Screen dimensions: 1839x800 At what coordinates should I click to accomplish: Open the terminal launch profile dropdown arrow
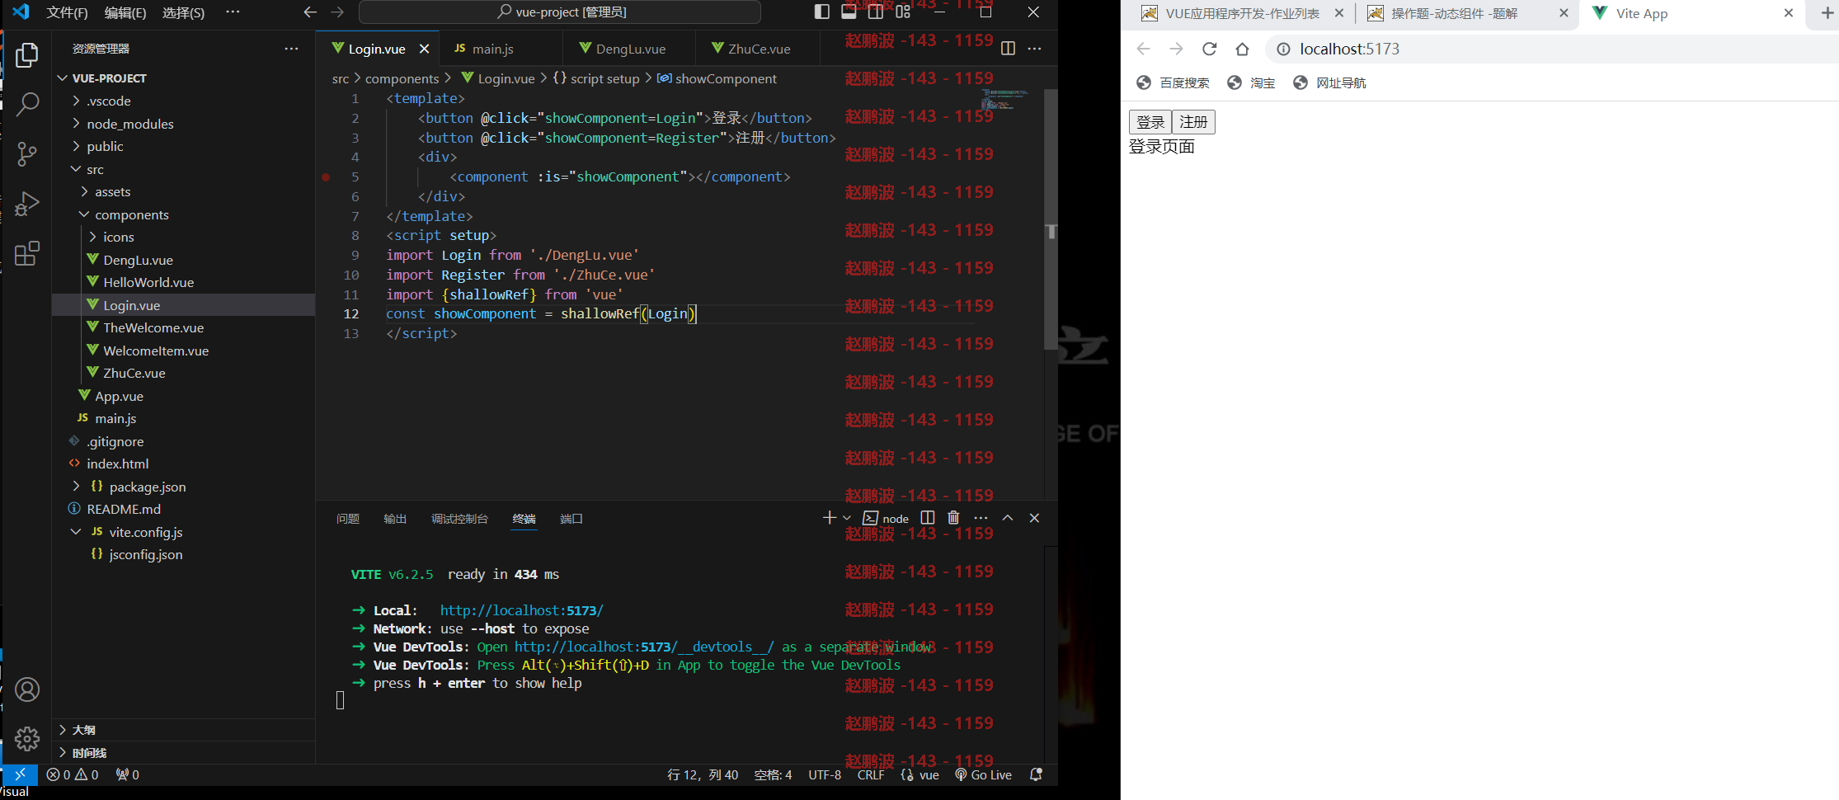pyautogui.click(x=846, y=518)
